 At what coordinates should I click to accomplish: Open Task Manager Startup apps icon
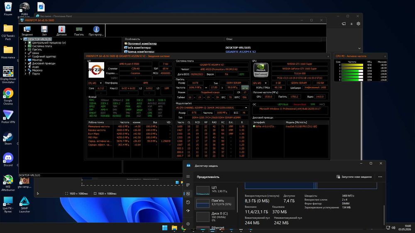tap(188, 211)
